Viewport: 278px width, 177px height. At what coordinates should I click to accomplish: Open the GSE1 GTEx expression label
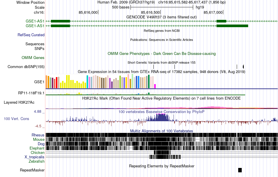pyautogui.click(x=39, y=82)
